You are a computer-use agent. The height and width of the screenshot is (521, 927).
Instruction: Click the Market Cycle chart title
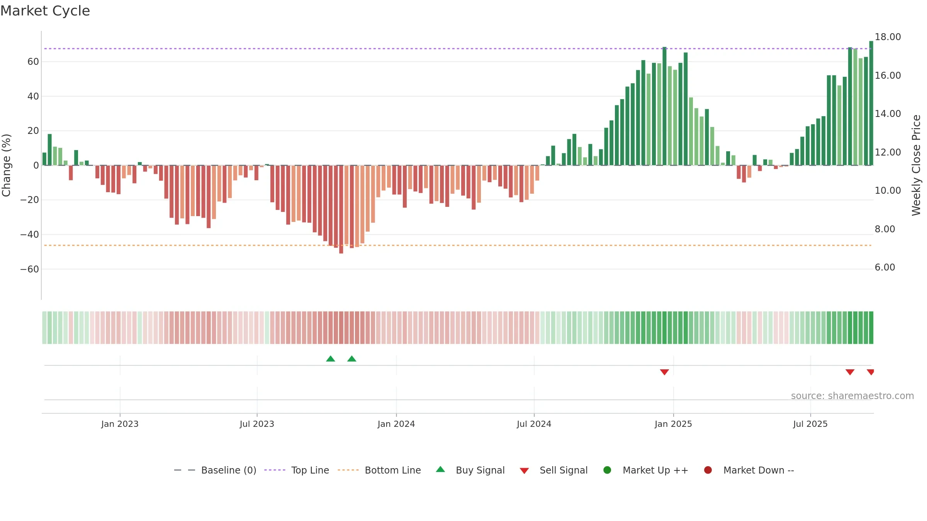pyautogui.click(x=45, y=11)
